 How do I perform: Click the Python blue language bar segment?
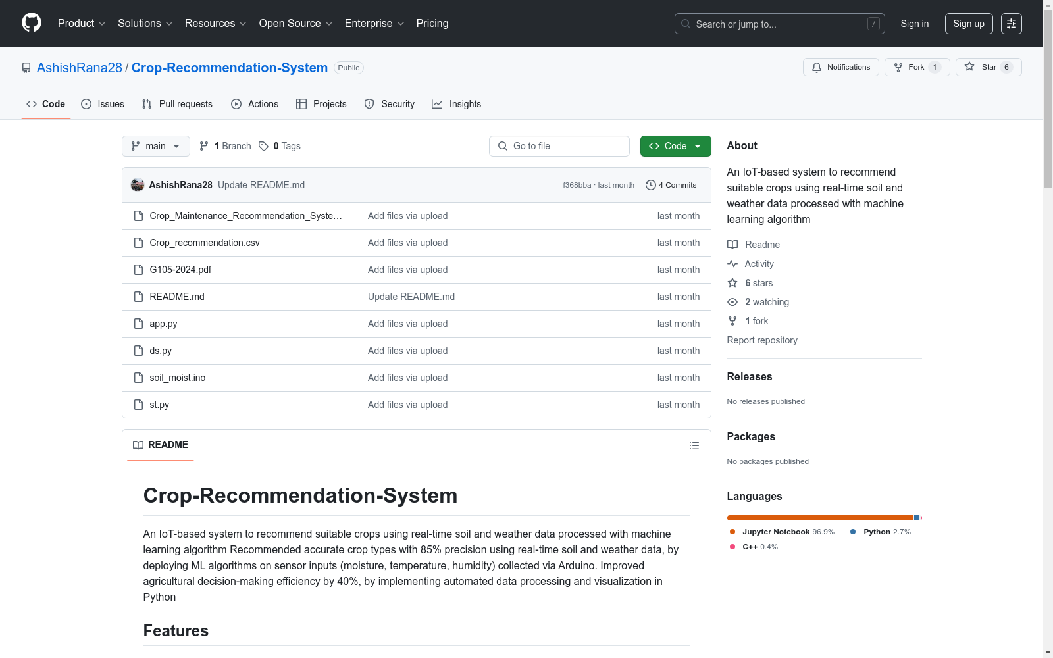pos(917,518)
